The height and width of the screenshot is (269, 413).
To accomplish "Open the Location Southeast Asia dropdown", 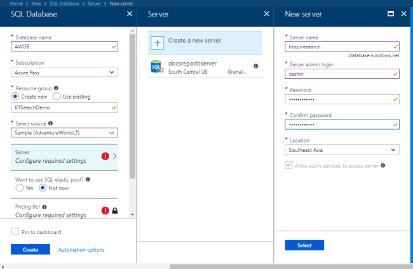I will tap(342, 149).
